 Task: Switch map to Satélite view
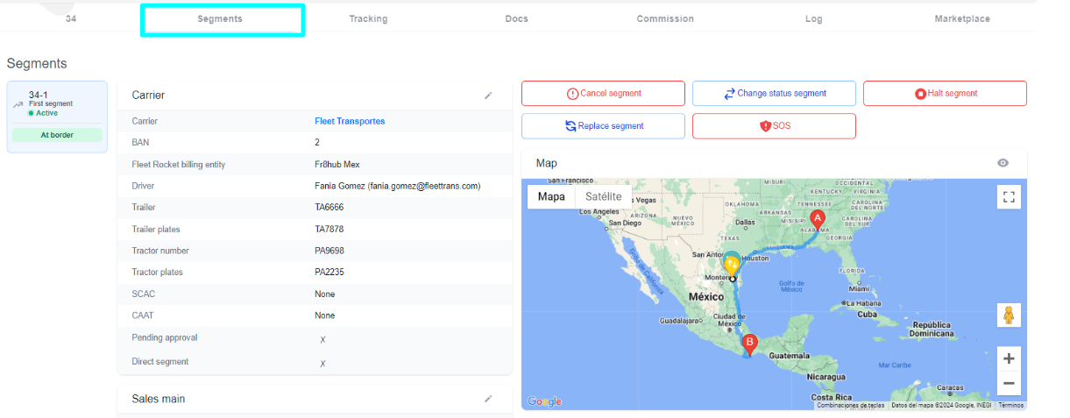point(603,196)
